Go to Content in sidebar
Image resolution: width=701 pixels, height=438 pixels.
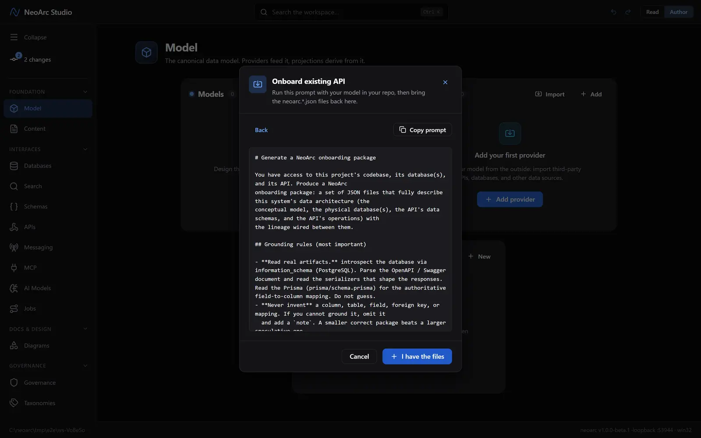pos(48,129)
